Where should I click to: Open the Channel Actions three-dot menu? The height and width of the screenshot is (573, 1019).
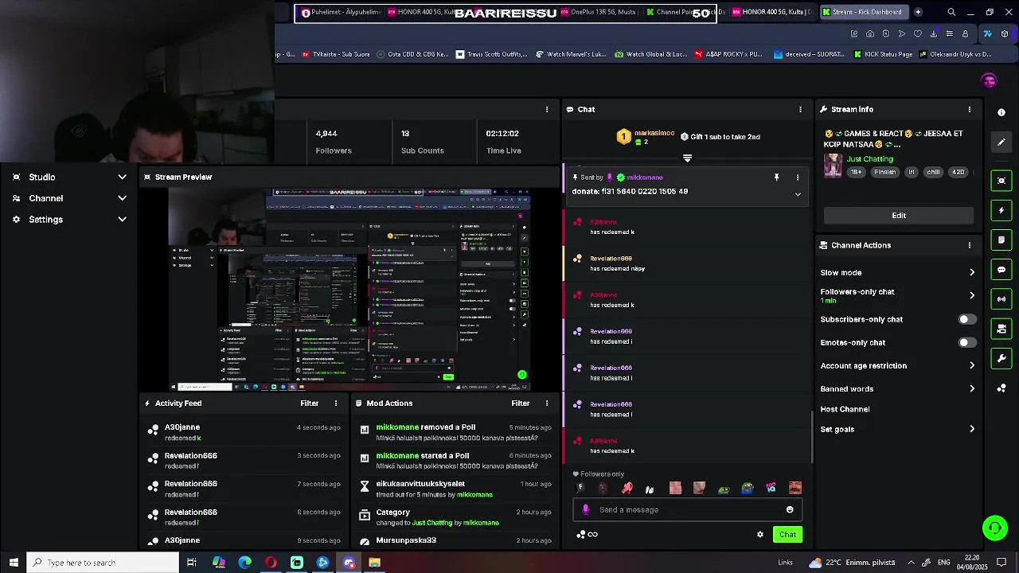tap(969, 245)
